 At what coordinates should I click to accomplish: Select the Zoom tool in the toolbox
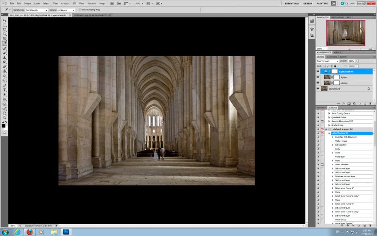point(4,118)
